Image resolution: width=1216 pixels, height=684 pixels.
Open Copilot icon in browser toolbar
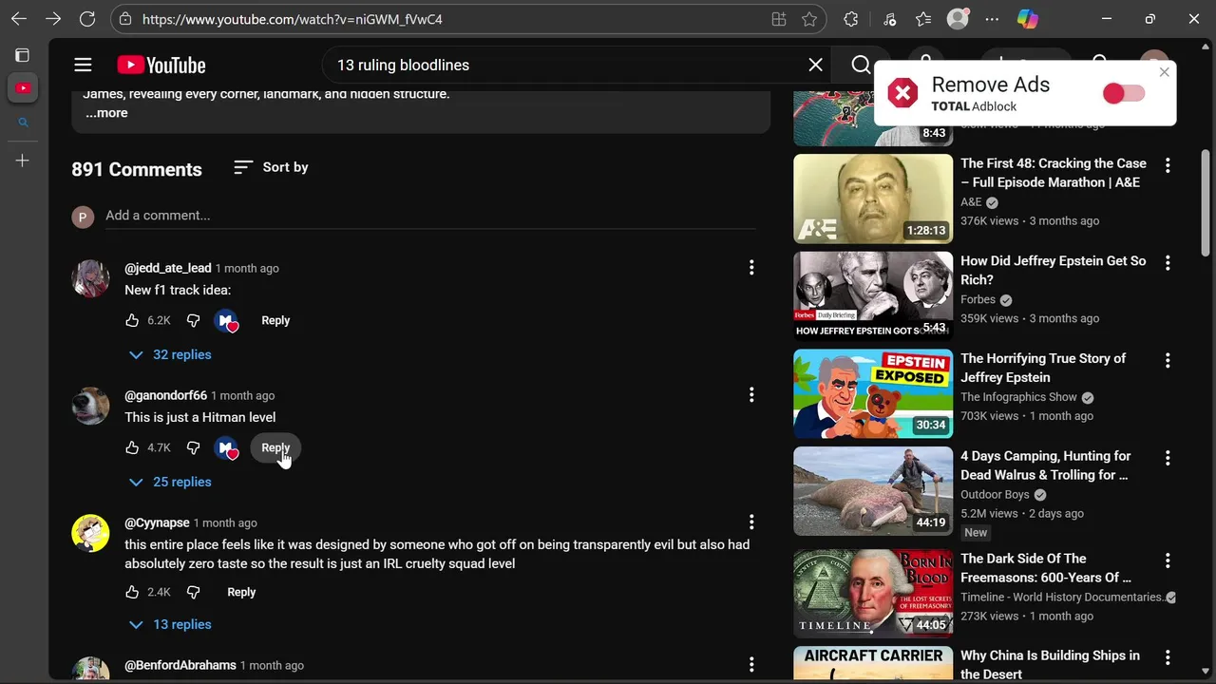(x=1027, y=19)
